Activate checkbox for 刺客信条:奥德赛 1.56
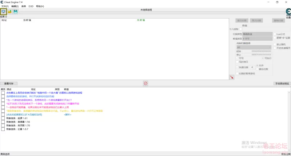 point(3,122)
